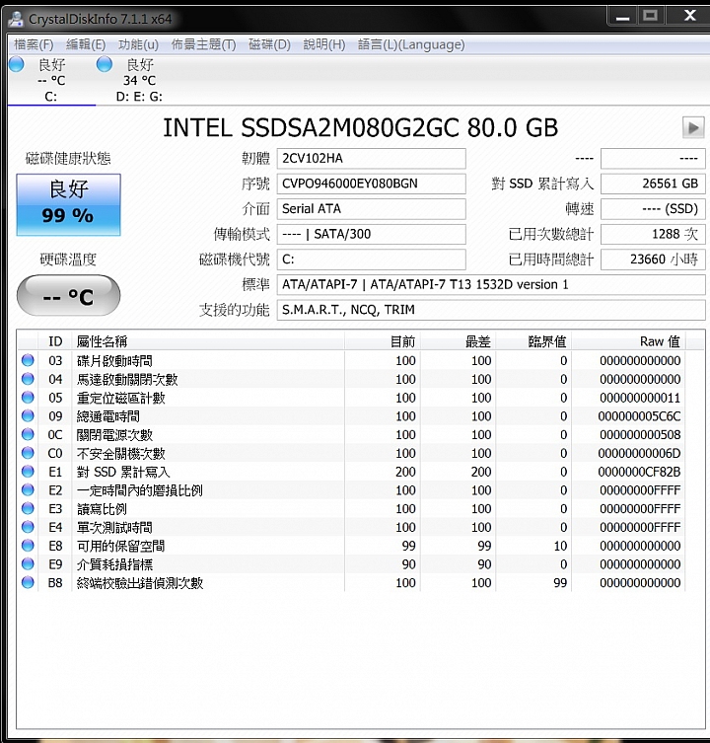Click the 目前 column header
The height and width of the screenshot is (743, 710).
tap(383, 341)
